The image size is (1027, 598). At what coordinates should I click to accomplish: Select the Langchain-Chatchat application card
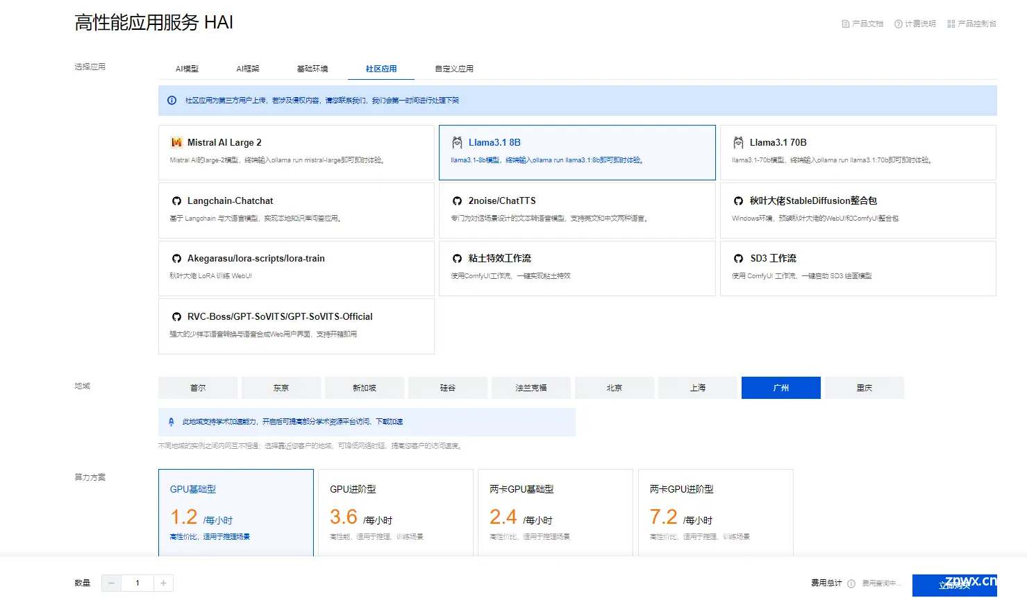(297, 210)
